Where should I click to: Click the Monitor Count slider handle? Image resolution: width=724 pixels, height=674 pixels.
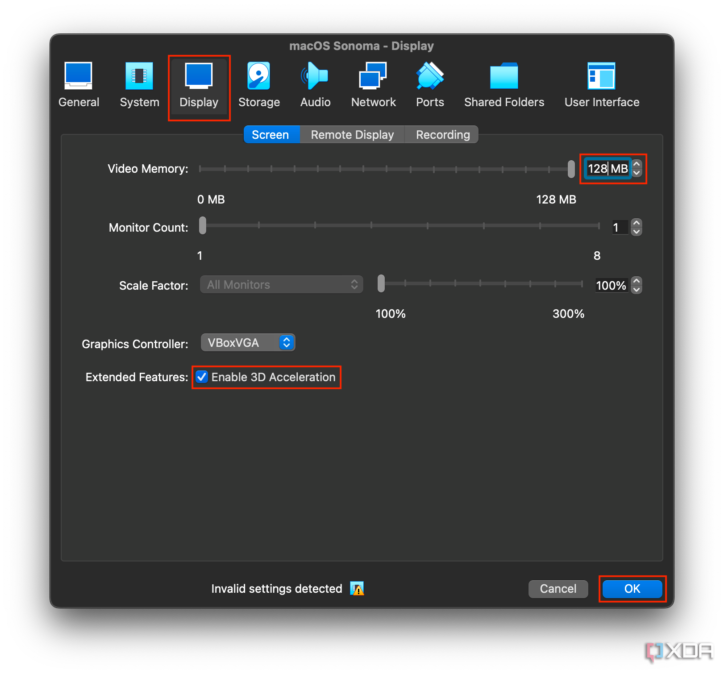[203, 226]
